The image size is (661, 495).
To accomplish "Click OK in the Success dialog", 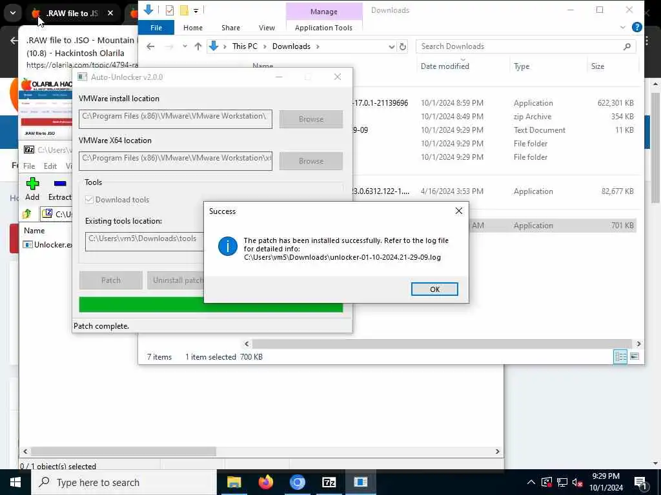I will [x=434, y=289].
